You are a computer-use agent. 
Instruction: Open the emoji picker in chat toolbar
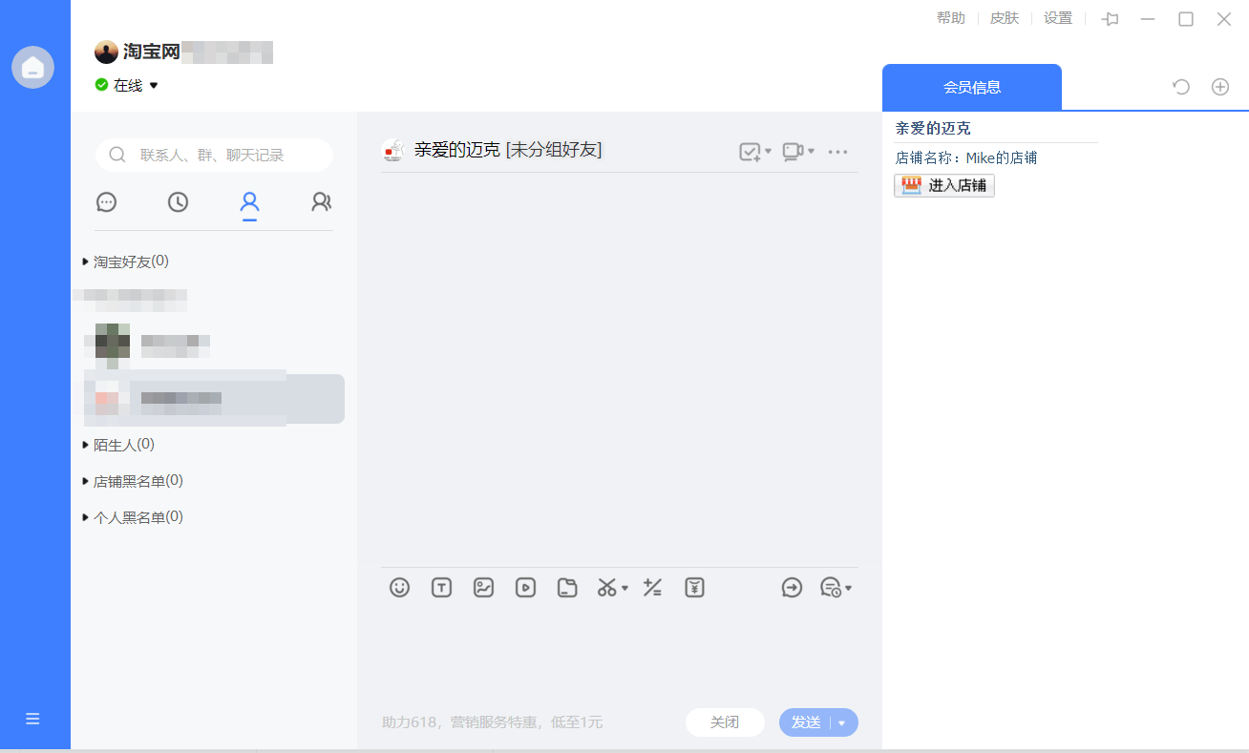[x=399, y=588]
